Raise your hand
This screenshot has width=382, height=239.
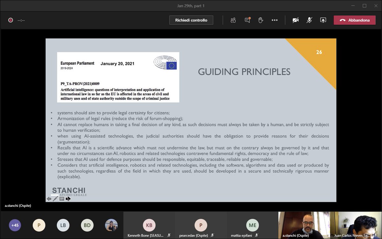[x=261, y=20]
